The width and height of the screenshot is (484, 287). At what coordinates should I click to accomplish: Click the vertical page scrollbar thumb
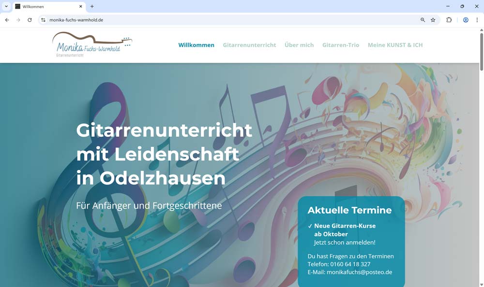point(481,52)
